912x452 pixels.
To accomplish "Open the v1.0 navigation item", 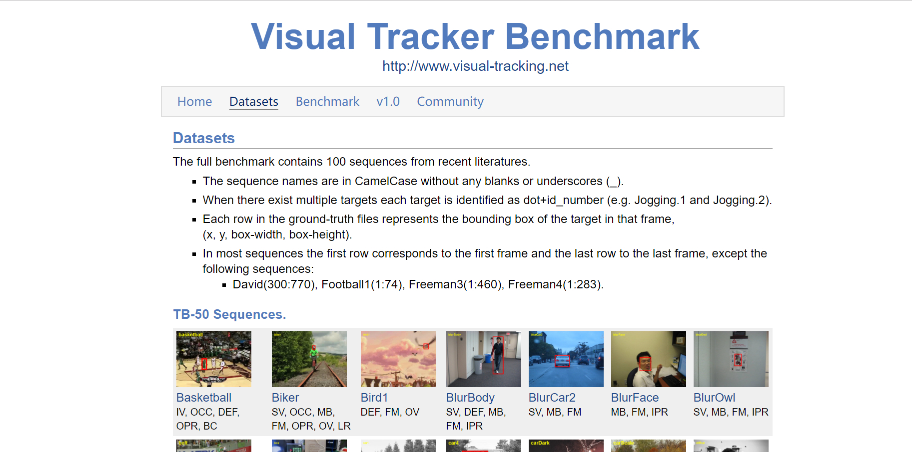I will (x=388, y=102).
